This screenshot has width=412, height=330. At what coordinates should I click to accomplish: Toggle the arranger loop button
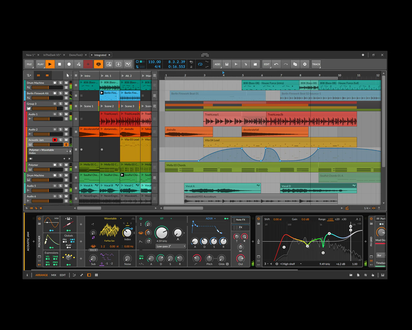click(200, 64)
